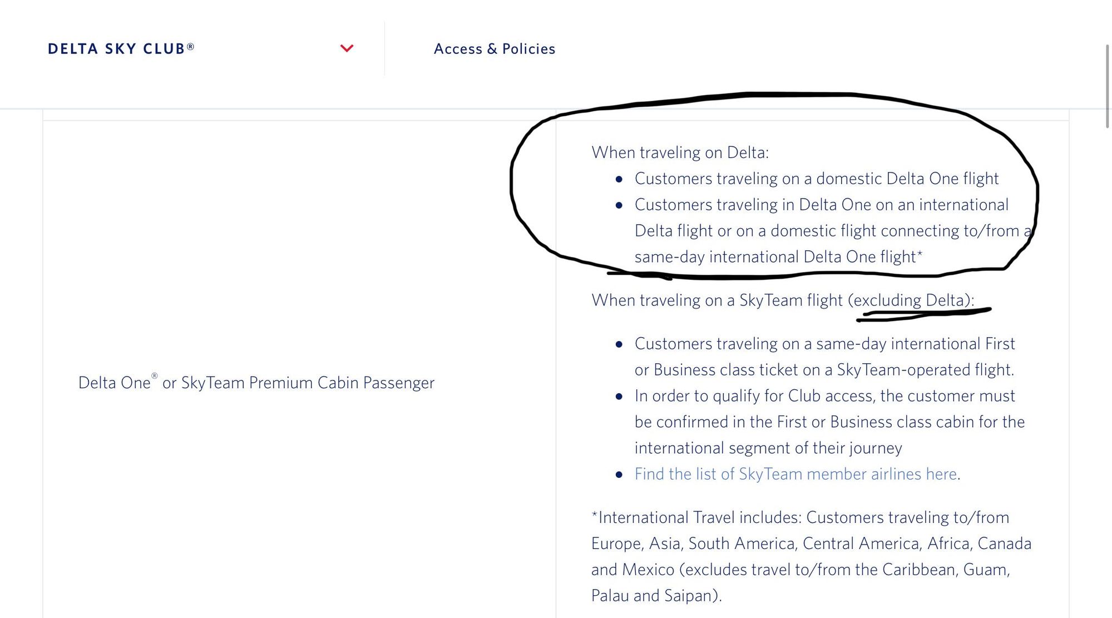Click the DELTA SKY CLUB section heading

116,49
